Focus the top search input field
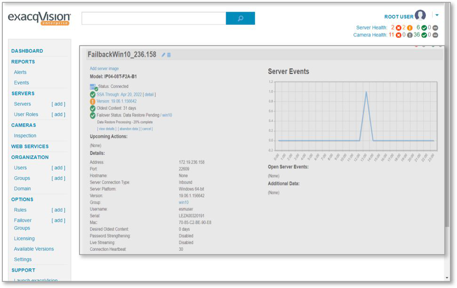457x288 pixels. point(153,18)
